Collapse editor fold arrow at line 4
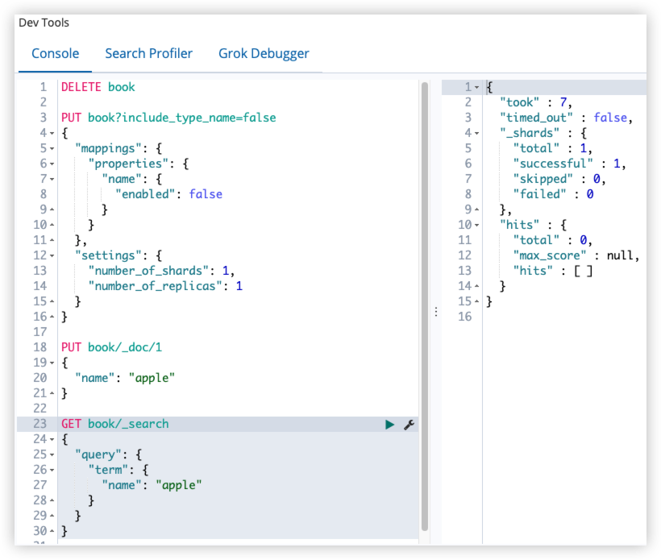The image size is (661, 560). pyautogui.click(x=52, y=134)
